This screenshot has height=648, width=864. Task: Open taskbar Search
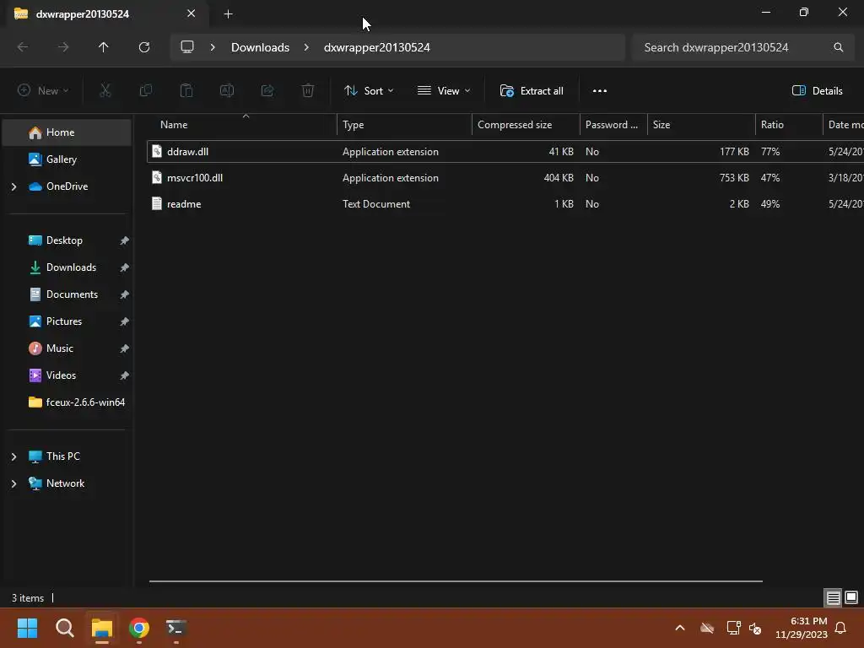64,628
